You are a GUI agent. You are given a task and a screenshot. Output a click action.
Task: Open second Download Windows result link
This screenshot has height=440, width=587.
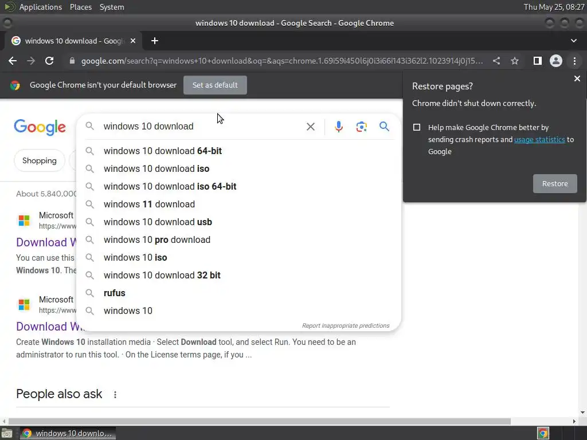49,326
